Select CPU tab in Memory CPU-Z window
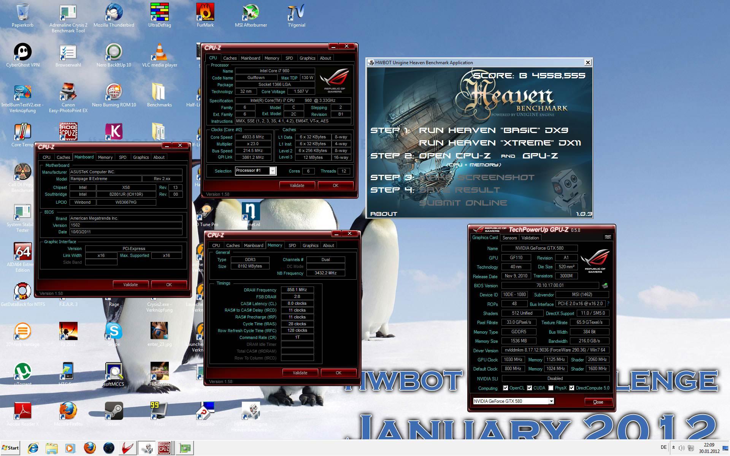 (216, 245)
